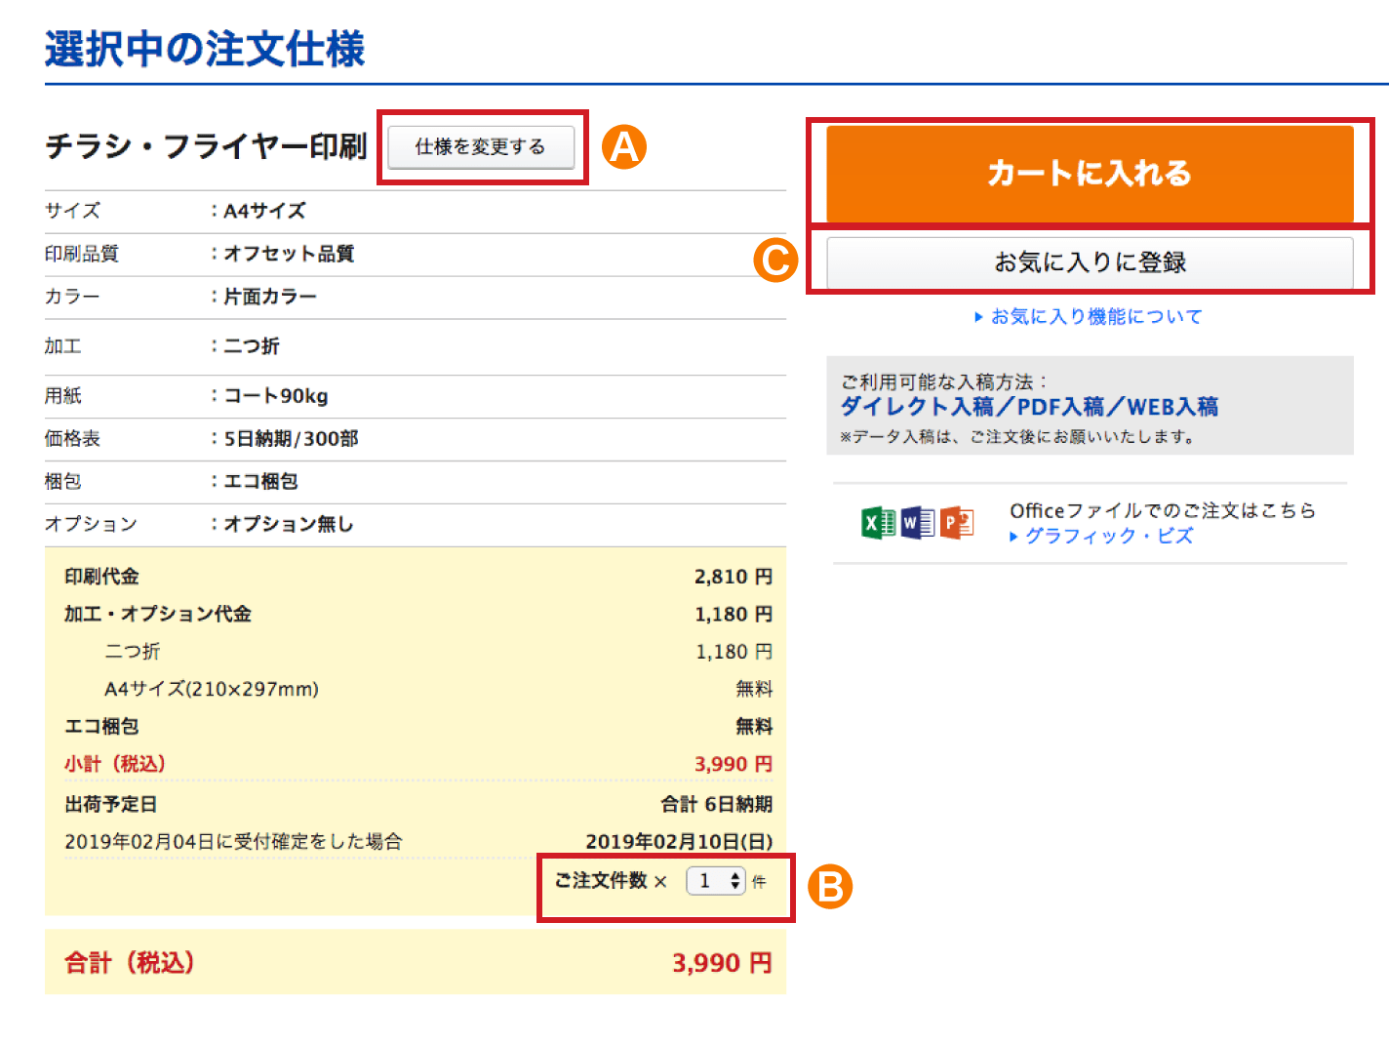Add the order with カートに入れる
Screen dimensions: 1389x1042
[x=1090, y=174]
